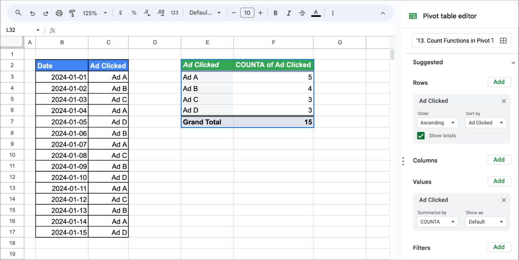
Task: Open more number formats (123)
Action: coord(174,13)
